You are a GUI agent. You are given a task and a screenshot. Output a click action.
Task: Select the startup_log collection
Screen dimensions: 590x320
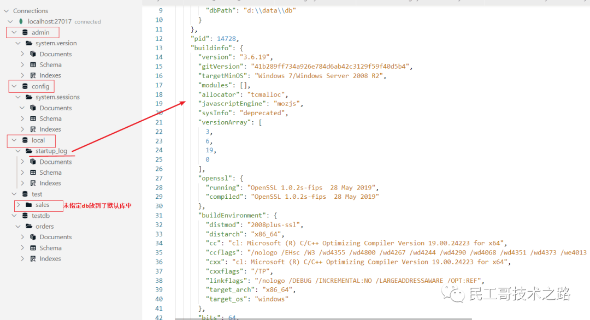coord(51,151)
